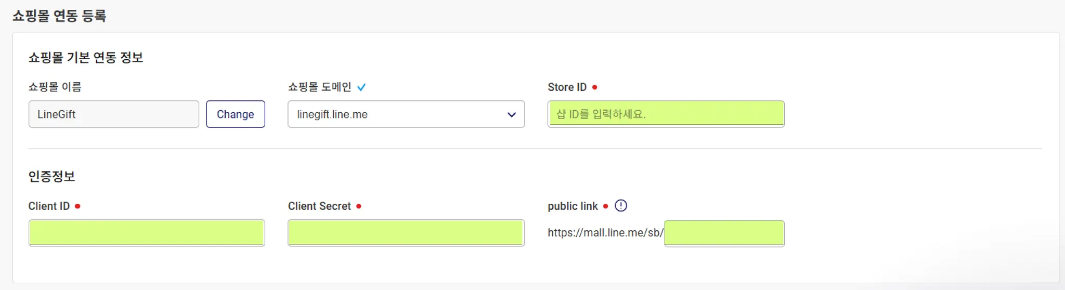The height and width of the screenshot is (290, 1065).
Task: Click into the Client ID field
Action: [147, 233]
